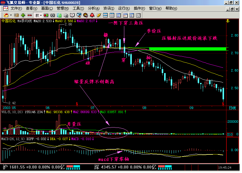242x173 pixels.
Task: Click the 日线 period label
Action: [x=232, y=108]
